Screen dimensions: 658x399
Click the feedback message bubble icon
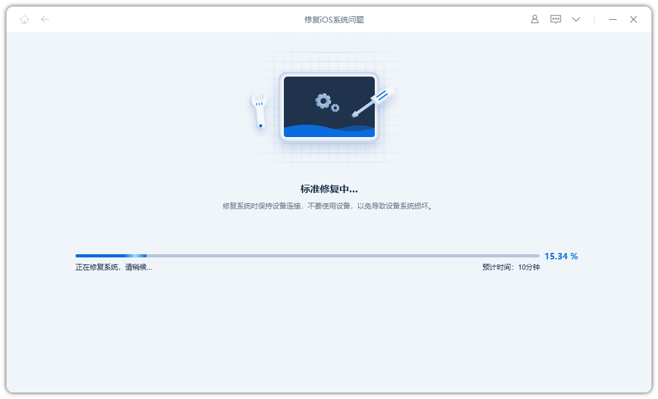click(555, 19)
